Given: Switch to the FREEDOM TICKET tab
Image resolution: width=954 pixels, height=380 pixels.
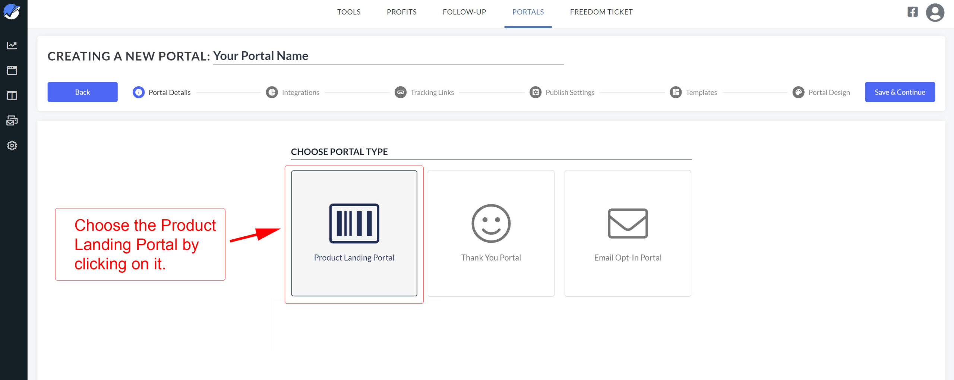Looking at the screenshot, I should click(x=601, y=12).
